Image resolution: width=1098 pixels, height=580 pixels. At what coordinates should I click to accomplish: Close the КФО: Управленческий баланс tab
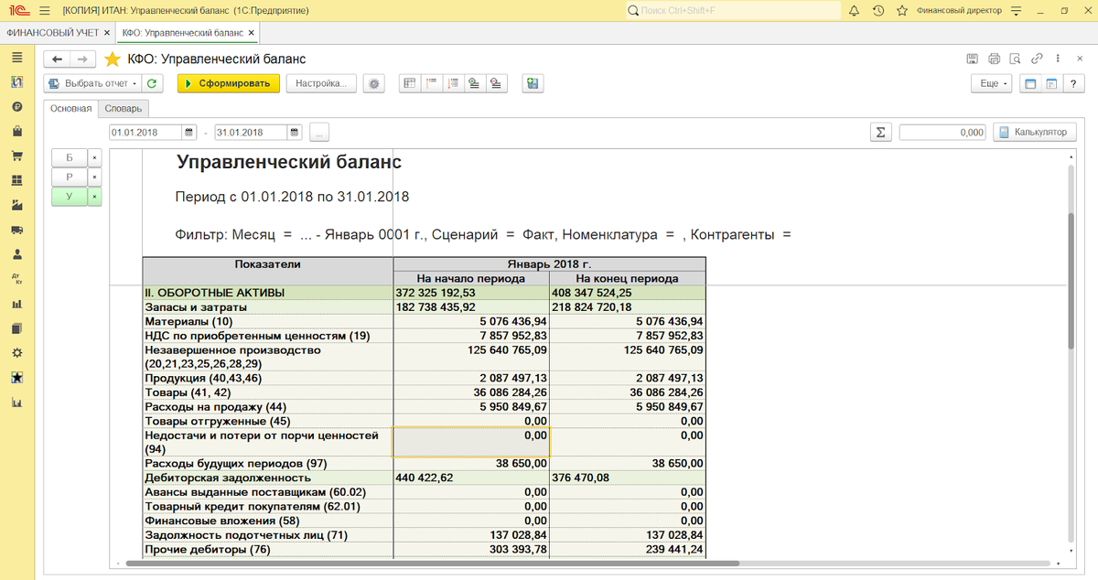252,32
